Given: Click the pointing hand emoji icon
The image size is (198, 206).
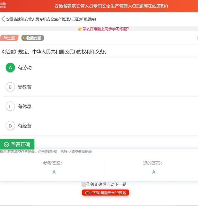Looking at the screenshot, I should click(x=80, y=29).
